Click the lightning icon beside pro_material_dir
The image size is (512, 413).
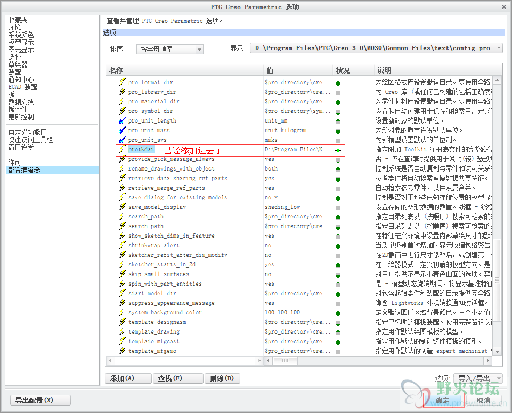[x=123, y=101]
